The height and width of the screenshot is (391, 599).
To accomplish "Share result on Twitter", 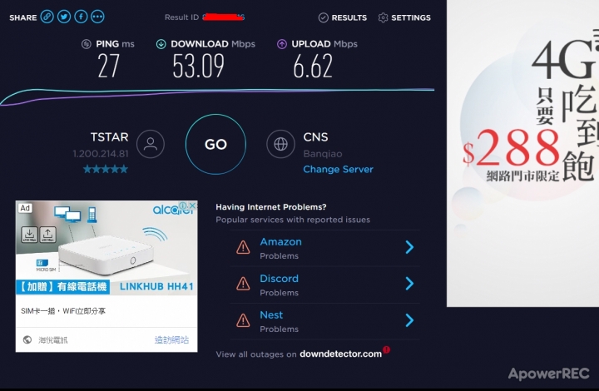I will click(64, 17).
